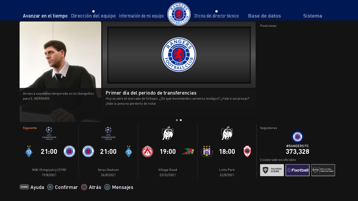Open eFootball partner banner
The width and height of the screenshot is (358, 201).
[x=298, y=170]
